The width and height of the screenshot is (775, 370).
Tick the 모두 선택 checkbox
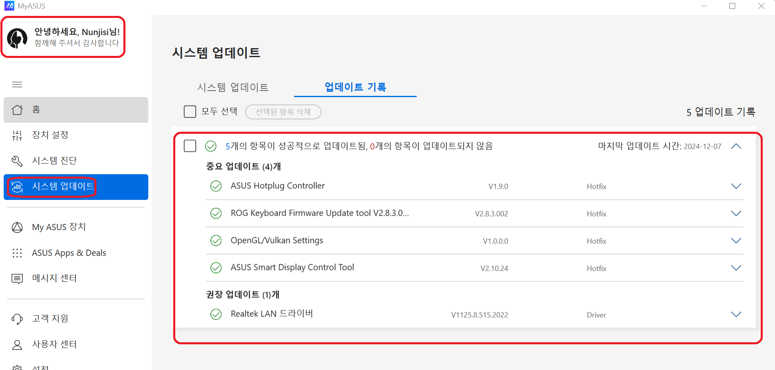pos(190,111)
